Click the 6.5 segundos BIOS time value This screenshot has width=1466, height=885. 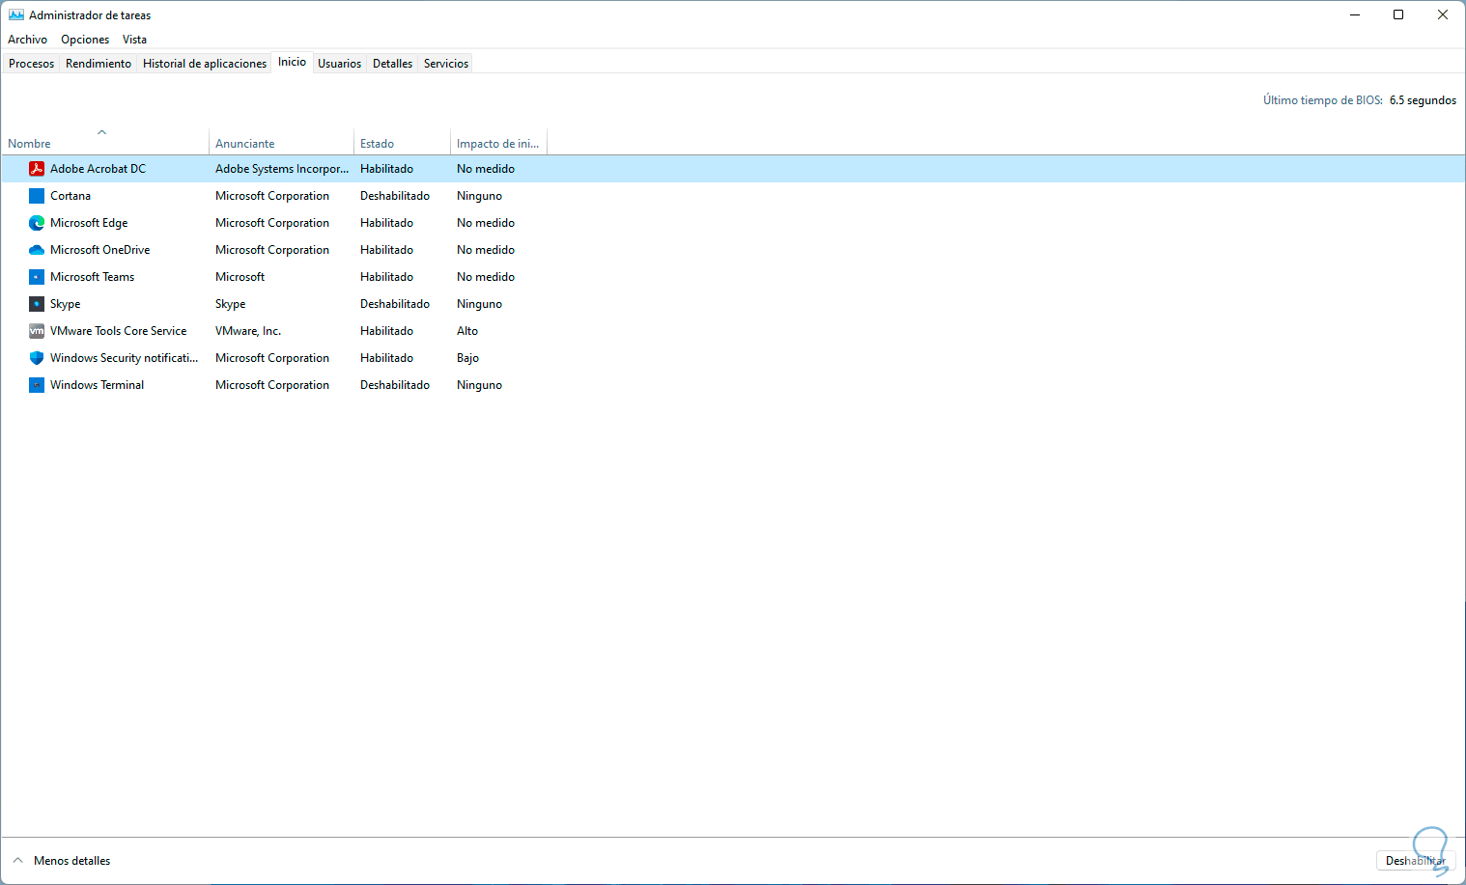(1423, 100)
